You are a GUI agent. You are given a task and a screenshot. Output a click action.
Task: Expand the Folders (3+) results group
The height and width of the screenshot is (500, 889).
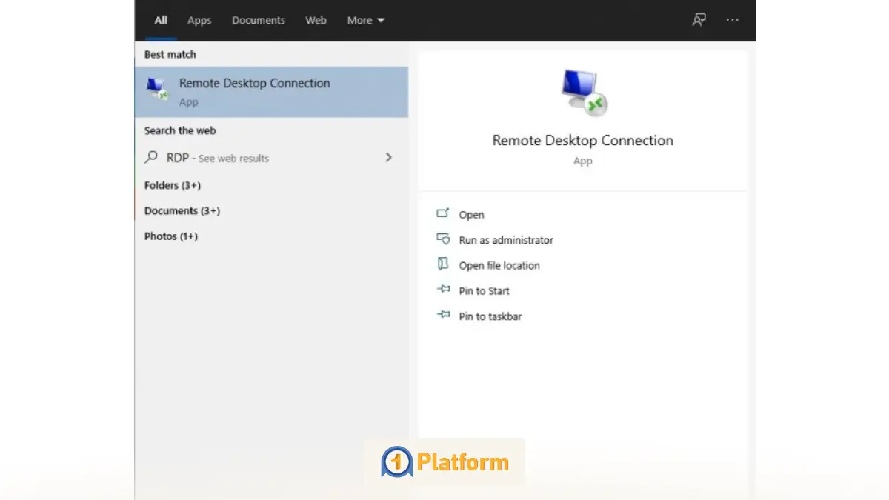tap(173, 185)
